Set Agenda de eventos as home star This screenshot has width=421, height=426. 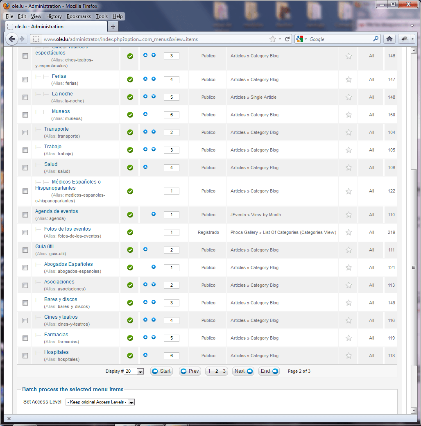coord(349,215)
